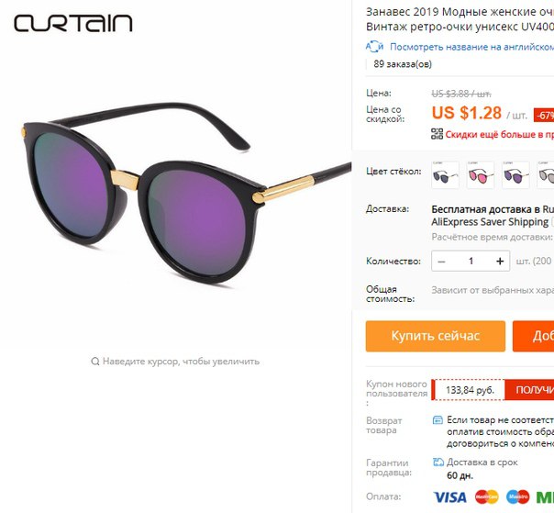Click the magnifier icon under the product image
Viewport: 554px width, 513px height.
(x=95, y=362)
